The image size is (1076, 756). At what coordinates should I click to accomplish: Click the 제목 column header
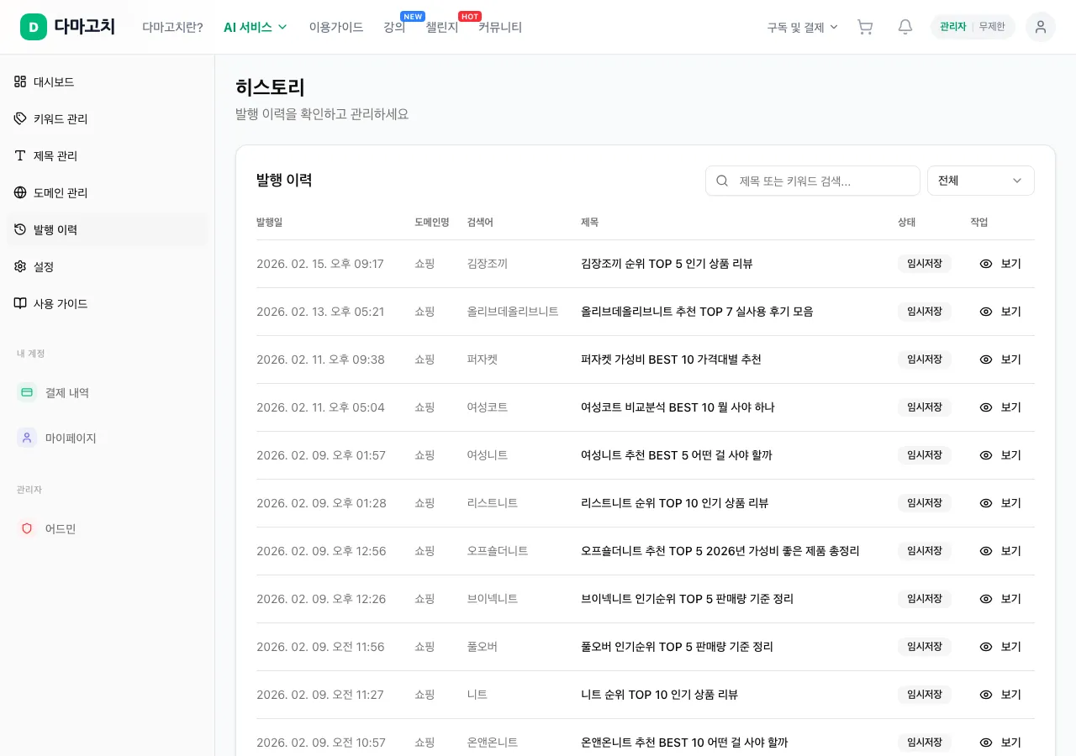pos(589,222)
